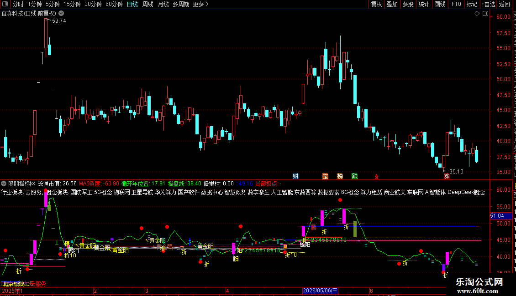
Task: Click the 倍量柱 0.00 readout
Action: (x=219, y=184)
